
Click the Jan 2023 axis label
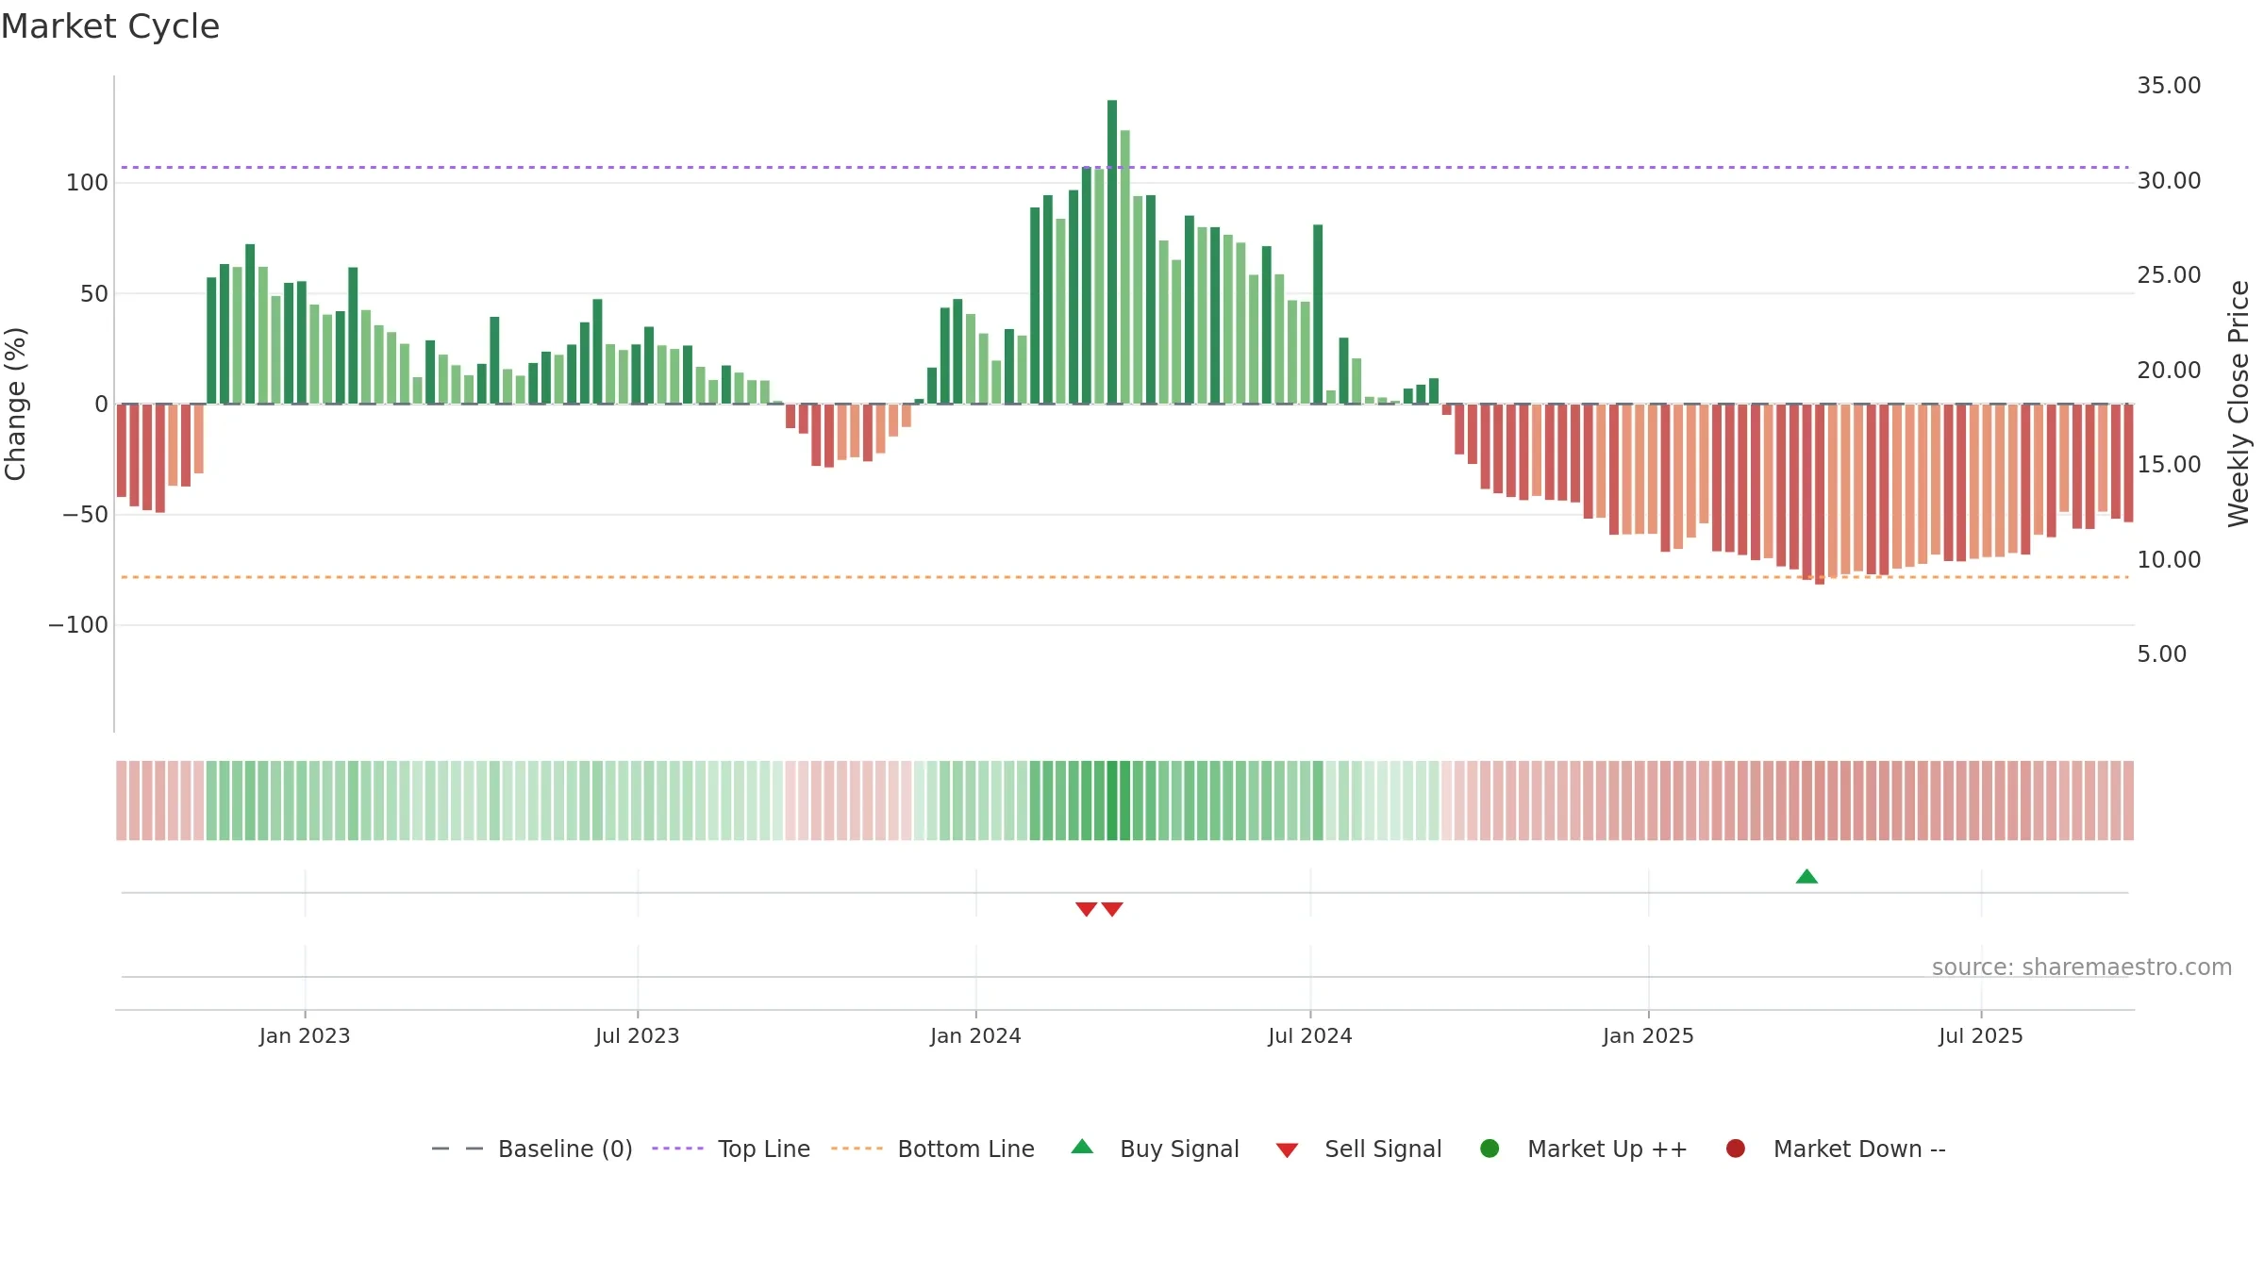(305, 1036)
